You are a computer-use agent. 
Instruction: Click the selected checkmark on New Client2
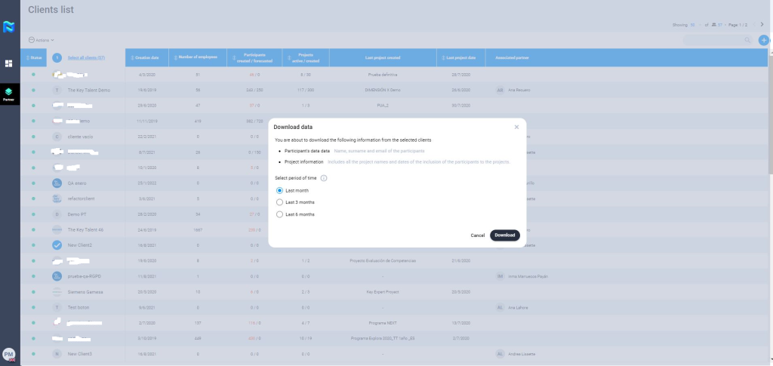[x=57, y=245]
